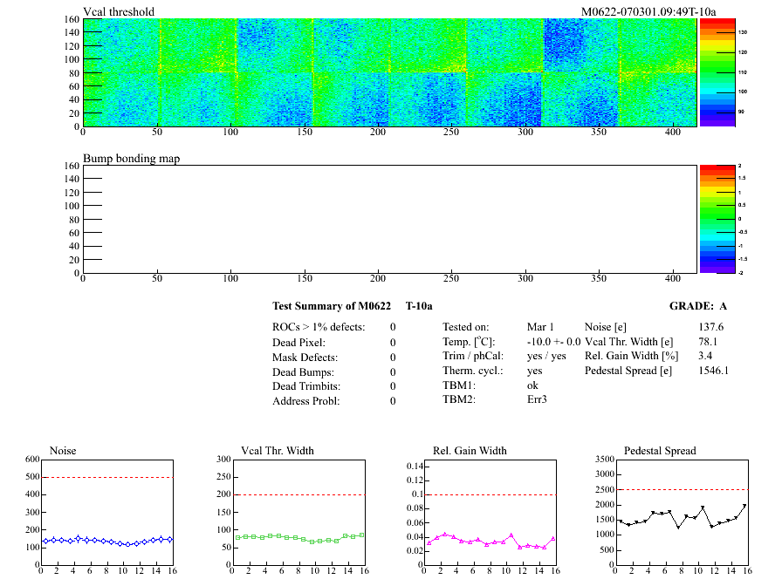Click the TBM2 Err3 status value
This screenshot has height=586, width=782.
538,399
